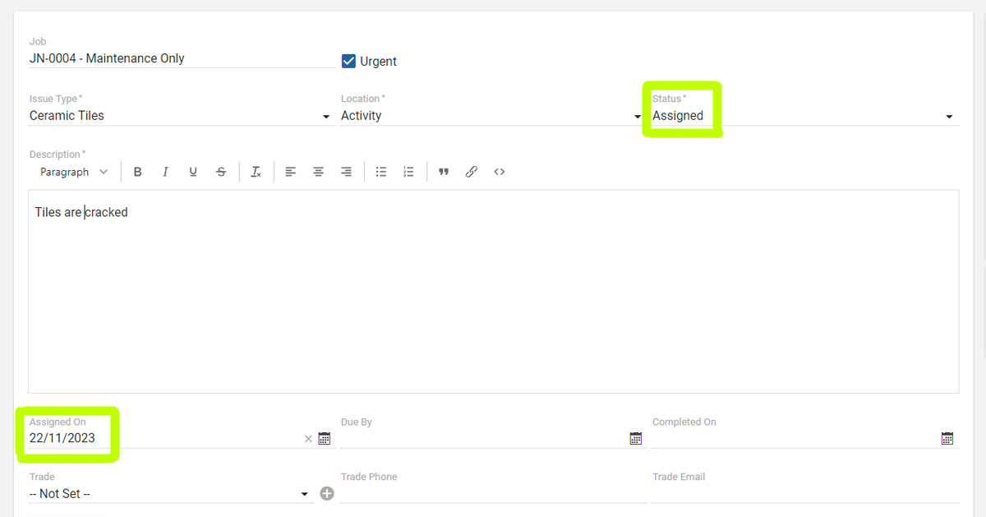Open the Due By calendar picker

(635, 438)
